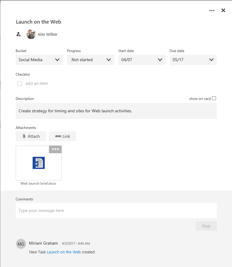
Task: Close the task details pane
Action: 223,10
